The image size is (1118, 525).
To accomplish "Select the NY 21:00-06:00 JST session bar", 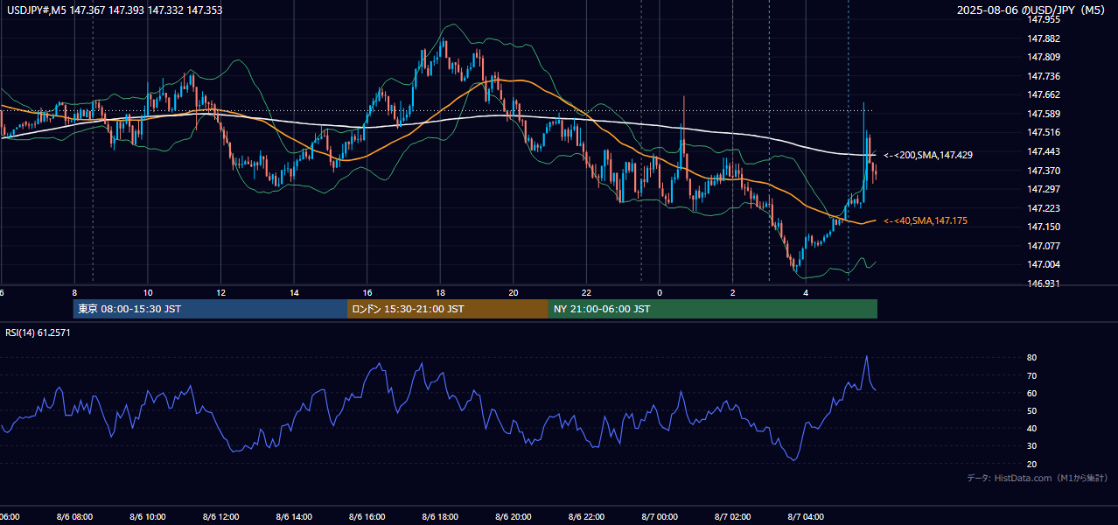I will pyautogui.click(x=713, y=309).
